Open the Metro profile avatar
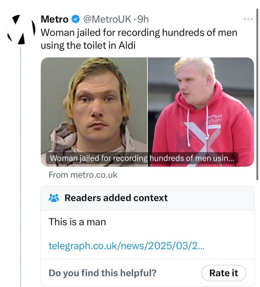This screenshot has height=287, width=260. click(21, 29)
